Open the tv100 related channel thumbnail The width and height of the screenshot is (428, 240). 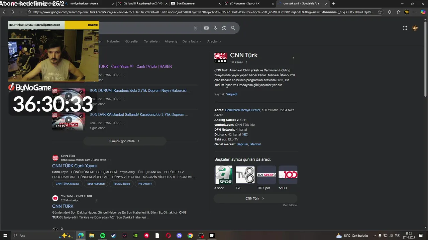click(x=288, y=175)
